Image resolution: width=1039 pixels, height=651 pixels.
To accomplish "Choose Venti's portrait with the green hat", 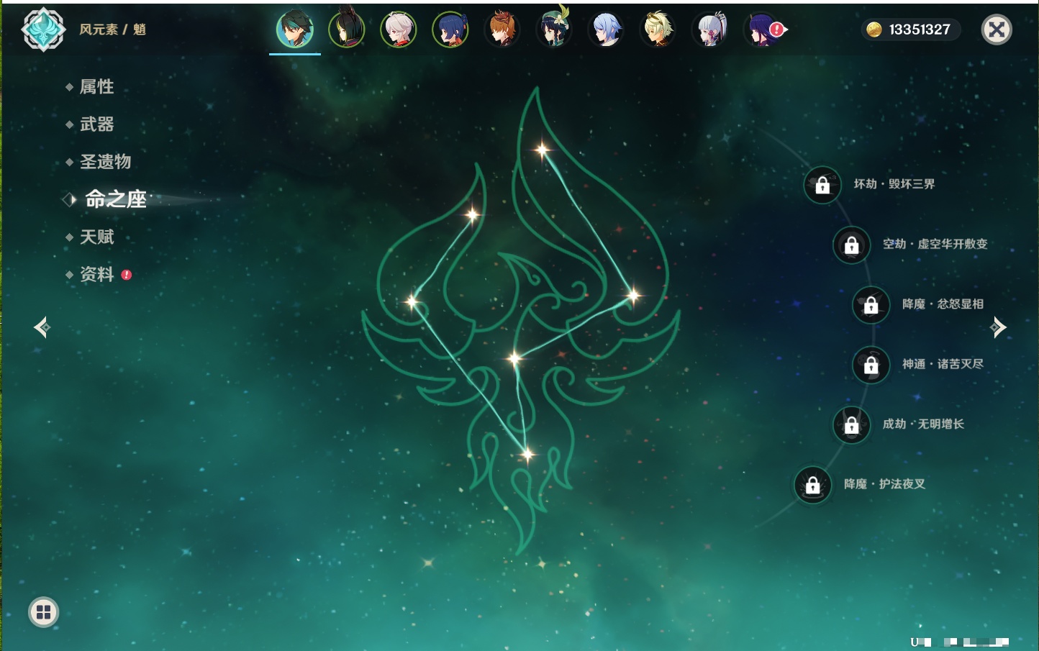I will (x=553, y=29).
